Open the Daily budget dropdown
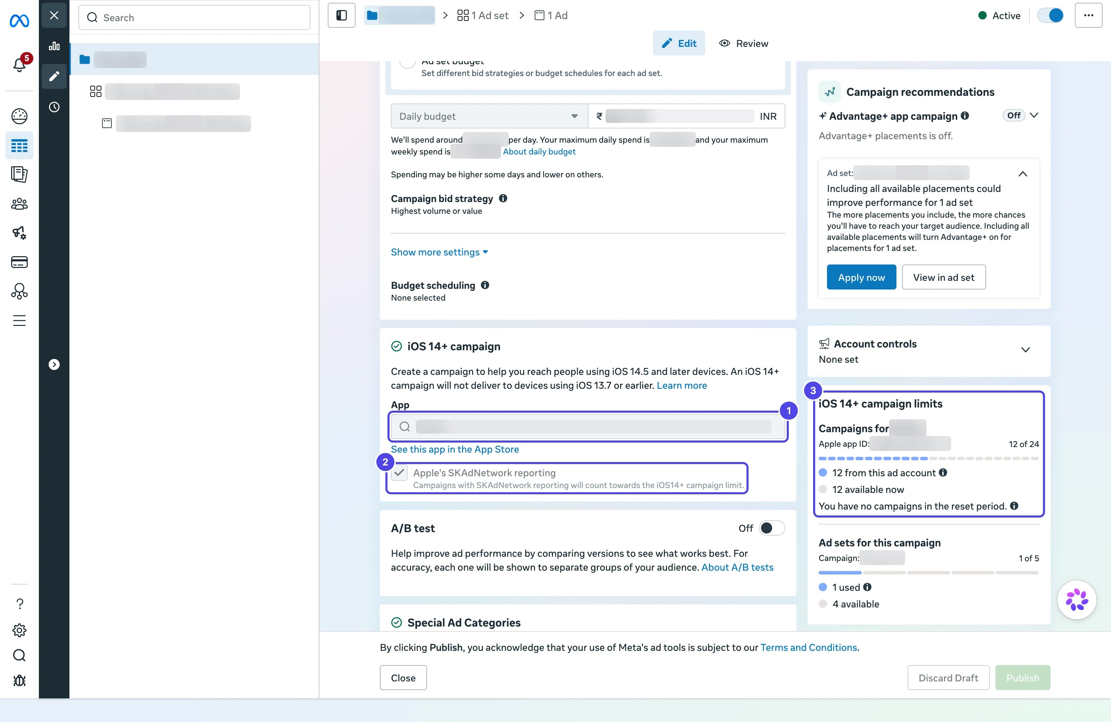 [489, 116]
